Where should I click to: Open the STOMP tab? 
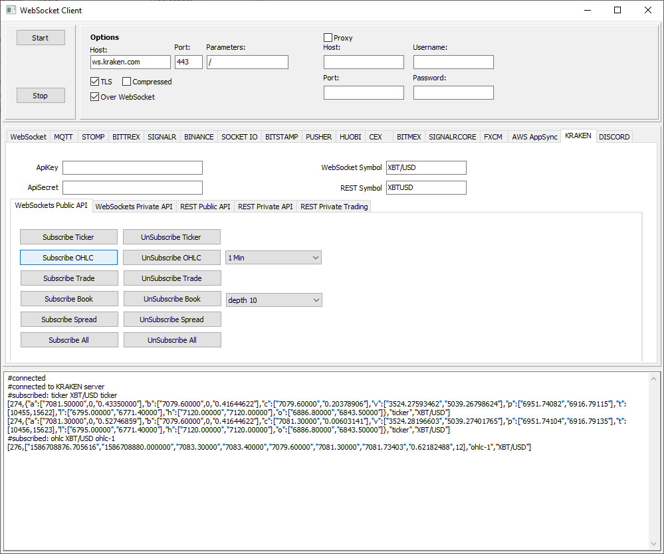(x=93, y=137)
